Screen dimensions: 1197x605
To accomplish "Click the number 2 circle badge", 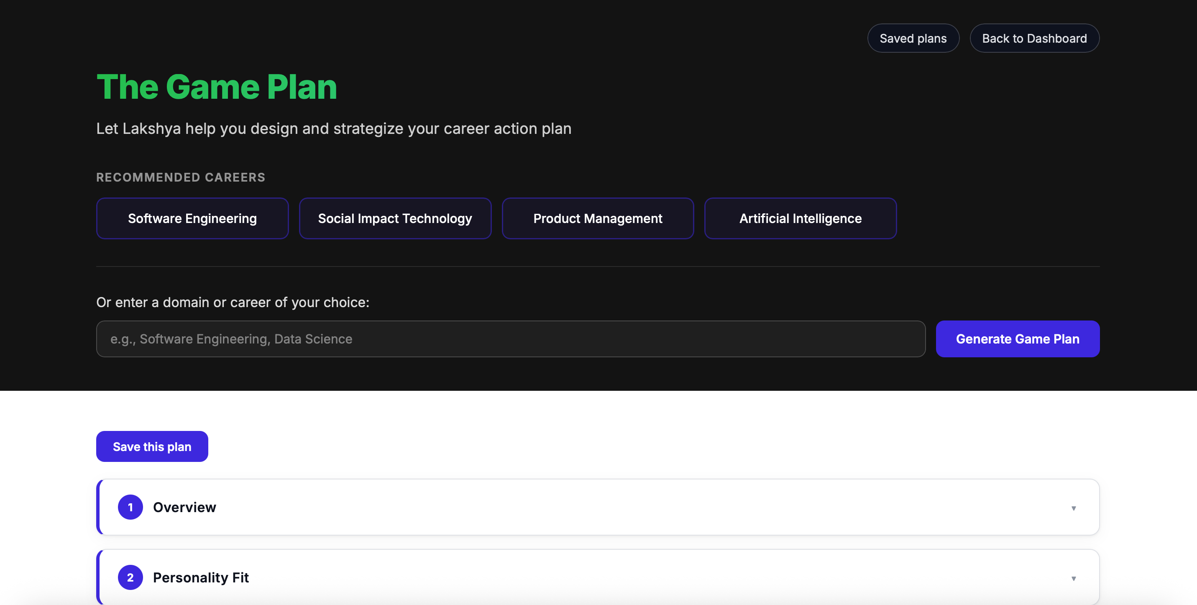I will [x=130, y=577].
